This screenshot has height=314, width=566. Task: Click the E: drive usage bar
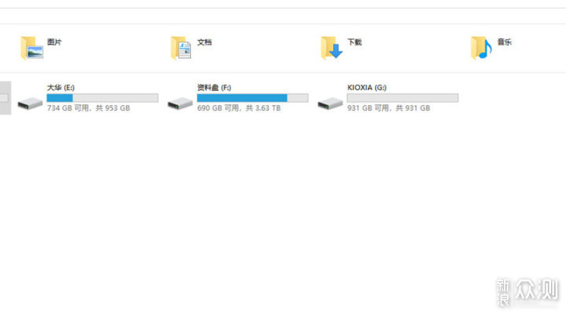102,97
